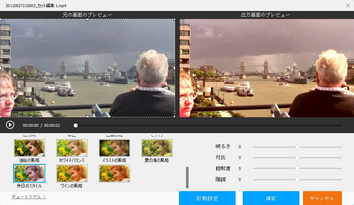Click the output preview image
Image resolution: width=354 pixels, height=205 pixels.
click(x=266, y=68)
